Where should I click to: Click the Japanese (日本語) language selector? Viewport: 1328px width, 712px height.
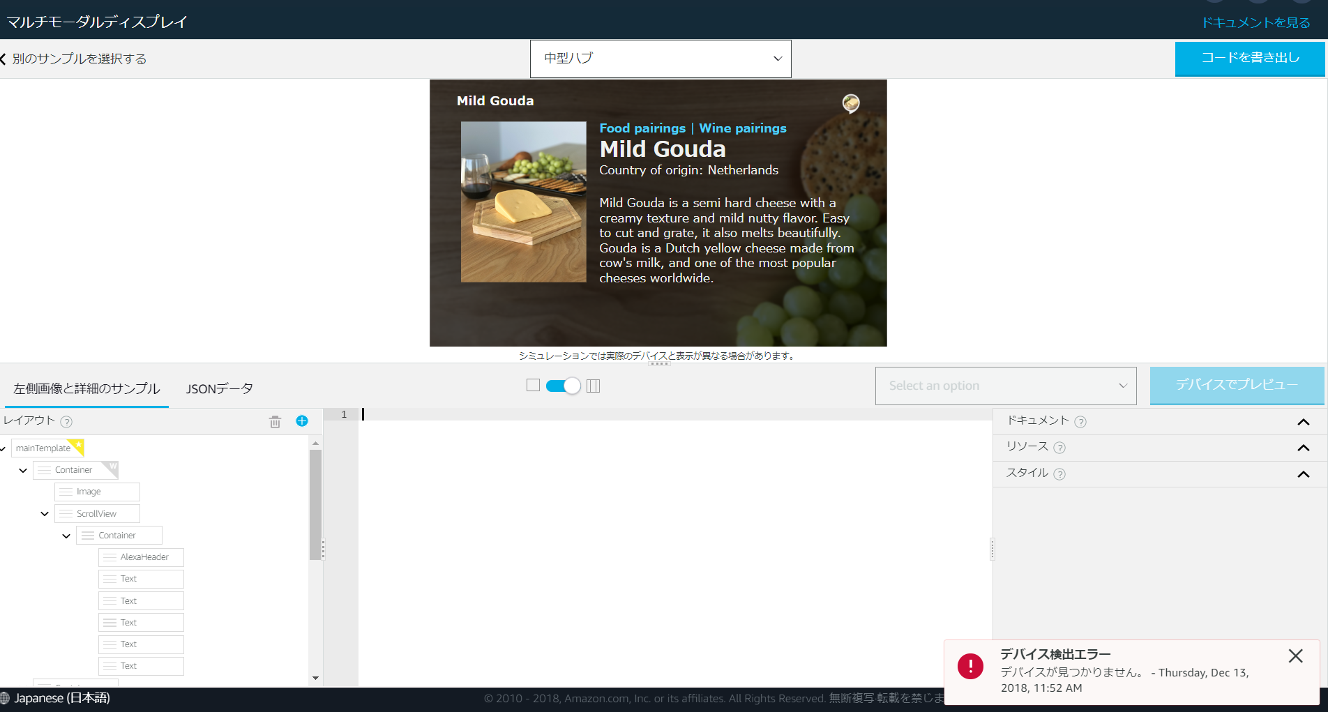tap(62, 698)
